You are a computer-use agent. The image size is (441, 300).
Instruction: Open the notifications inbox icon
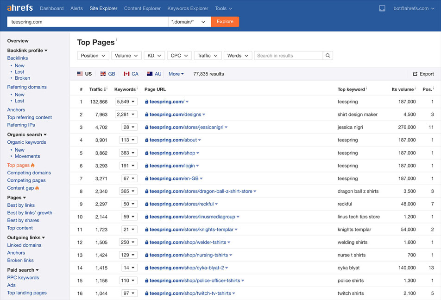click(382, 8)
